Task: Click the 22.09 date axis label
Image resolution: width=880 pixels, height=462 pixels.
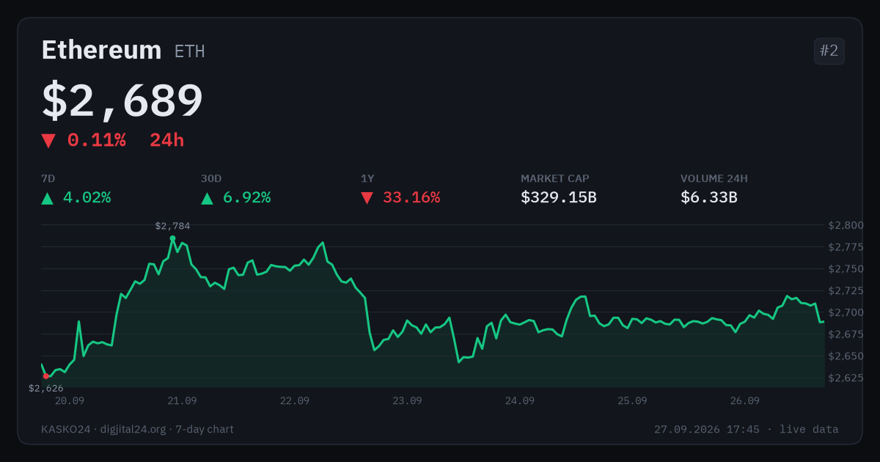Action: coord(295,401)
